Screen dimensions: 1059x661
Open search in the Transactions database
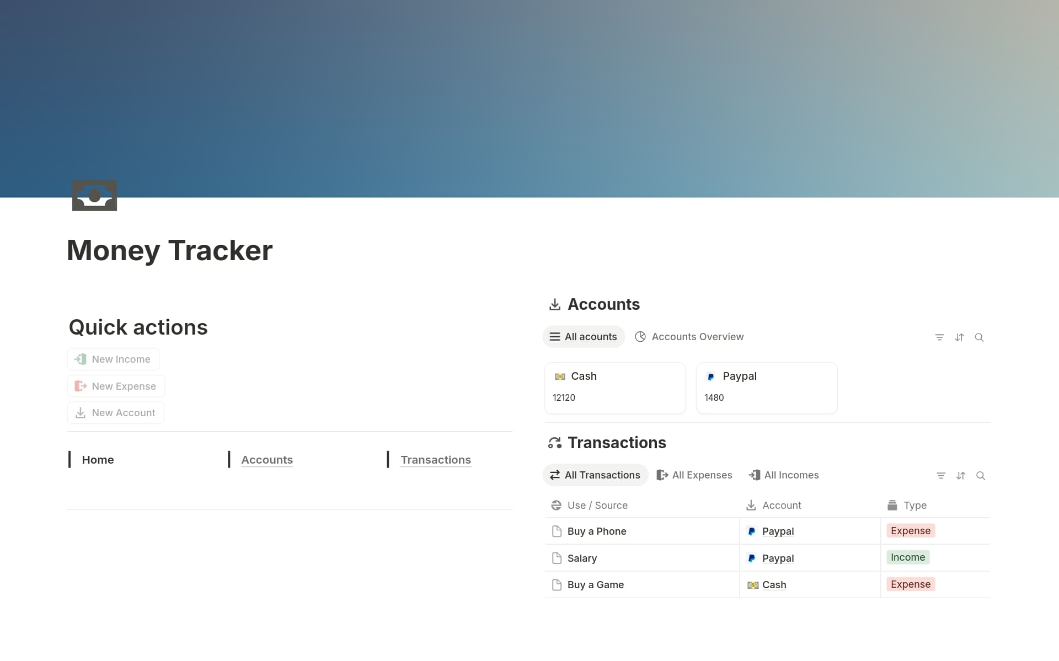[x=981, y=475]
